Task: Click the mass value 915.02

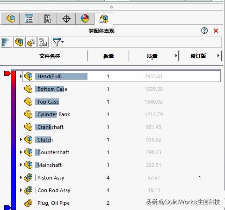Action: point(153,140)
